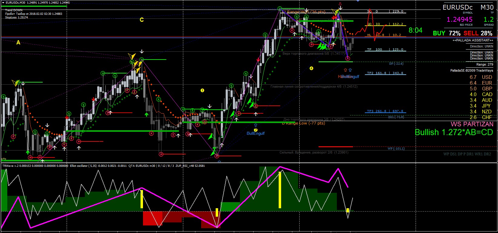Click the D Range Low (-77 pts) label
Screen dimensions: 498x233
304,123
